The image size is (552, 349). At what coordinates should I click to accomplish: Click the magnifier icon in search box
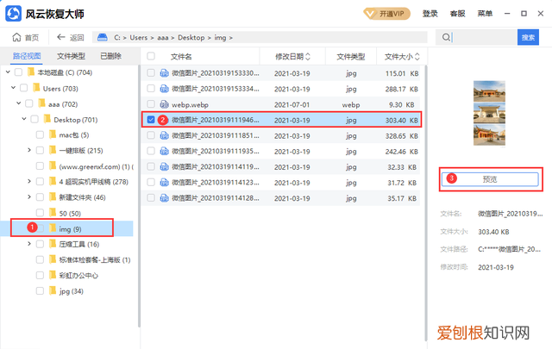pos(446,37)
